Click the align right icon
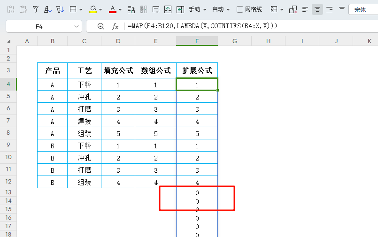Viewport: 378px width, 237px height. coord(329,9)
